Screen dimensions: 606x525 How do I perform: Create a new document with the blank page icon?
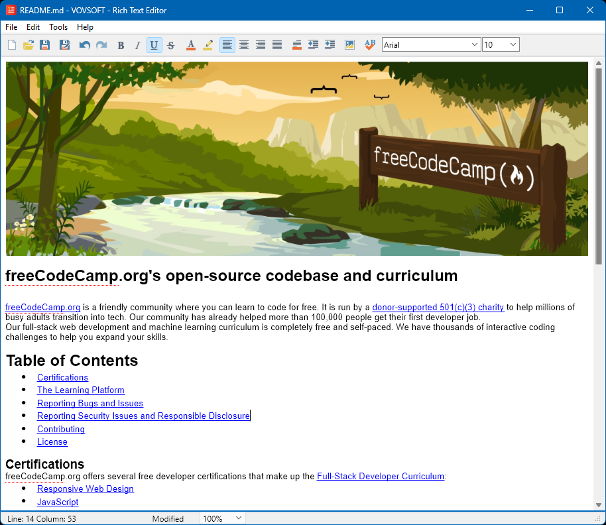(12, 45)
